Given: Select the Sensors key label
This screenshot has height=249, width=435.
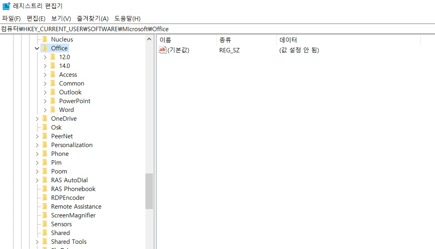Looking at the screenshot, I should pos(61,224).
